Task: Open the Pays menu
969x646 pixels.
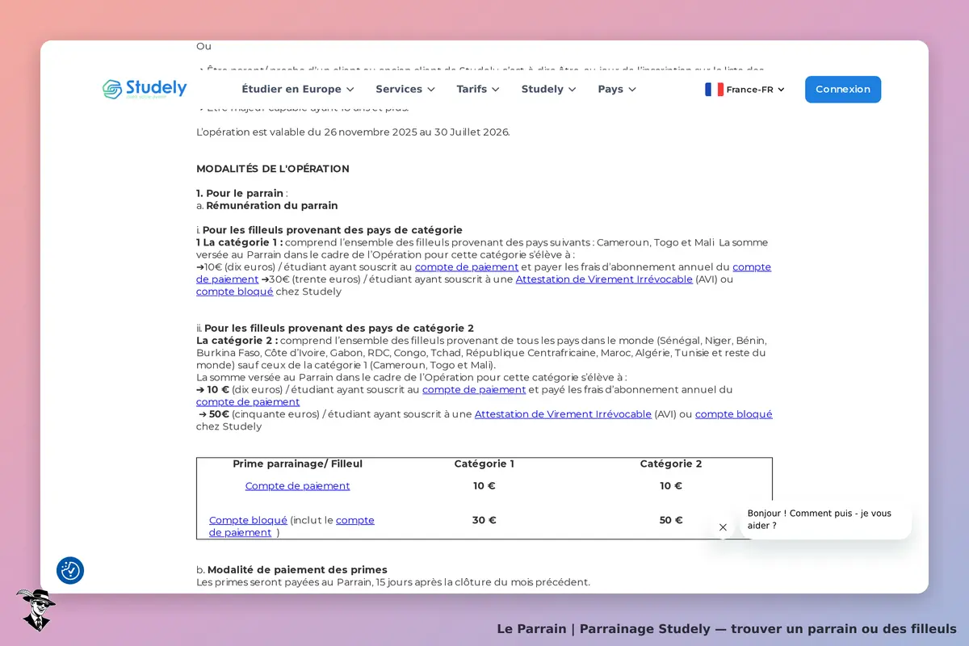Action: 617,89
